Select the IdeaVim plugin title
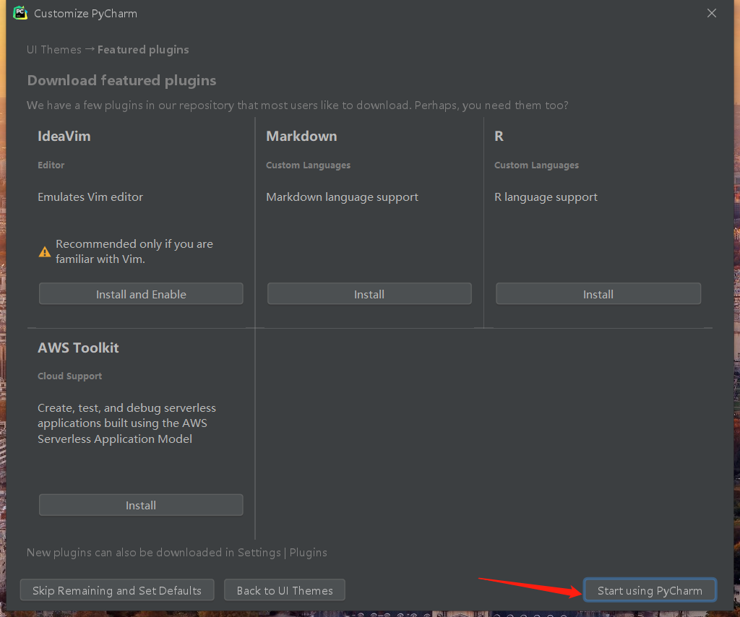Viewport: 740px width, 617px height. coord(64,137)
